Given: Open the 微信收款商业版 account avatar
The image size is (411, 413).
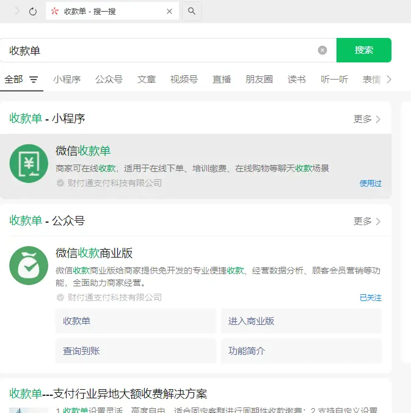Looking at the screenshot, I should (29, 266).
